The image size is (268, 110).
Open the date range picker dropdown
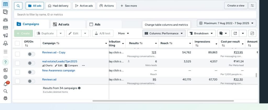point(226,23)
